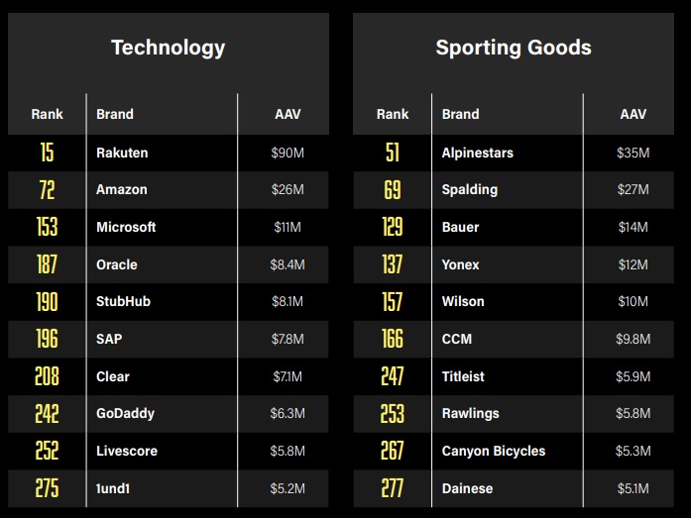The width and height of the screenshot is (691, 518).
Task: Click the Spalding brand entry
Action: pos(470,190)
